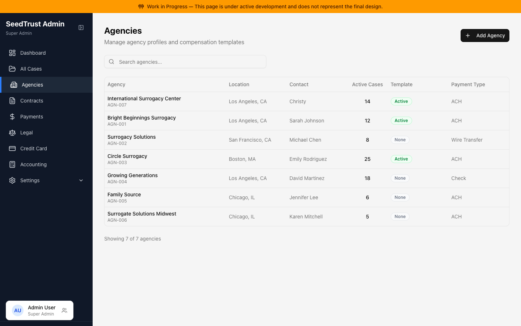This screenshot has height=326, width=521.
Task: Click the 25 active cases value
Action: point(367,159)
